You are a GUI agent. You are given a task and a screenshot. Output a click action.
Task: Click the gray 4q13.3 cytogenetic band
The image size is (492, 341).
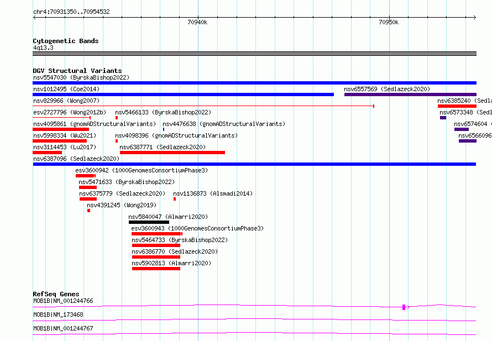point(254,54)
